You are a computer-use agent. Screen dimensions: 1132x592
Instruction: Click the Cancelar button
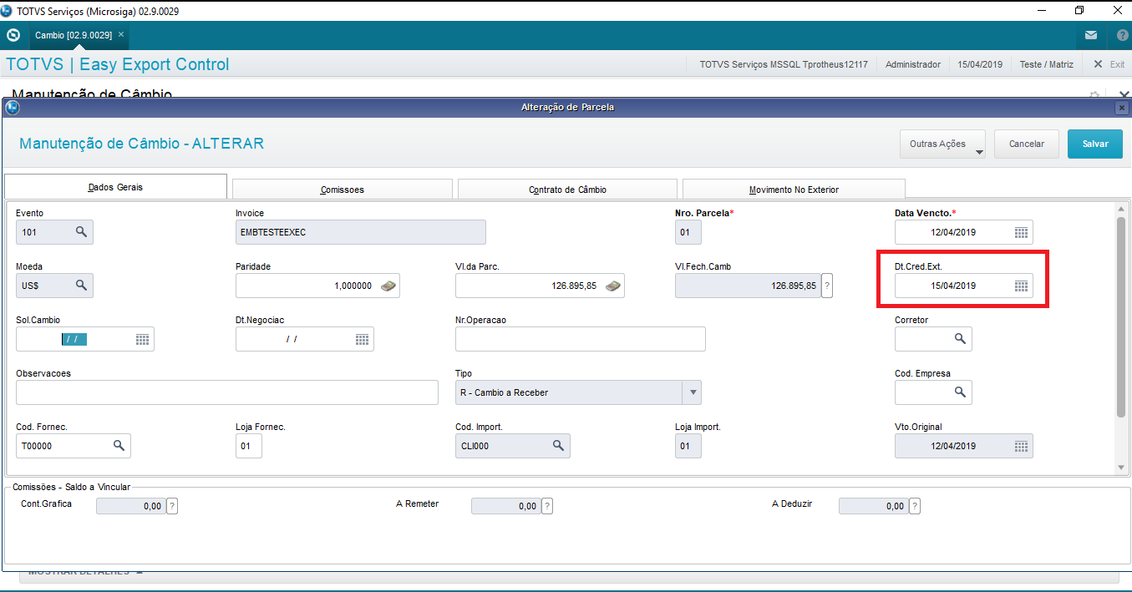pyautogui.click(x=1027, y=144)
